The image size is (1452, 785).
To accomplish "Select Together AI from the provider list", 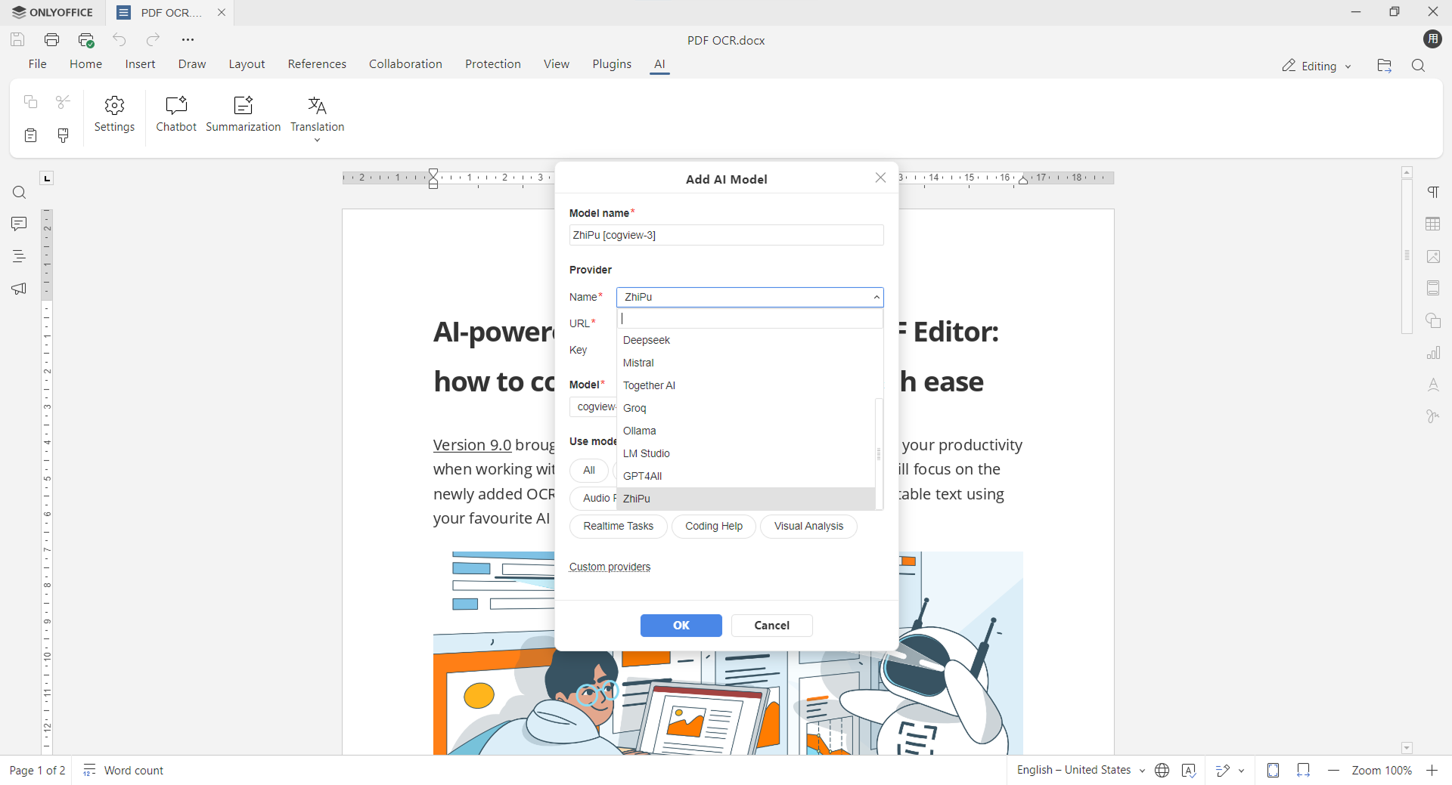I will 746,385.
